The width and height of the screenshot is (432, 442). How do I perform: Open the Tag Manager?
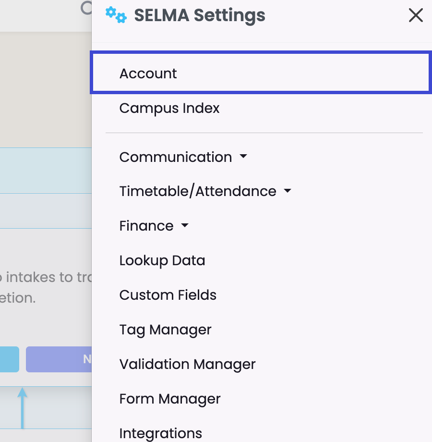click(x=166, y=330)
